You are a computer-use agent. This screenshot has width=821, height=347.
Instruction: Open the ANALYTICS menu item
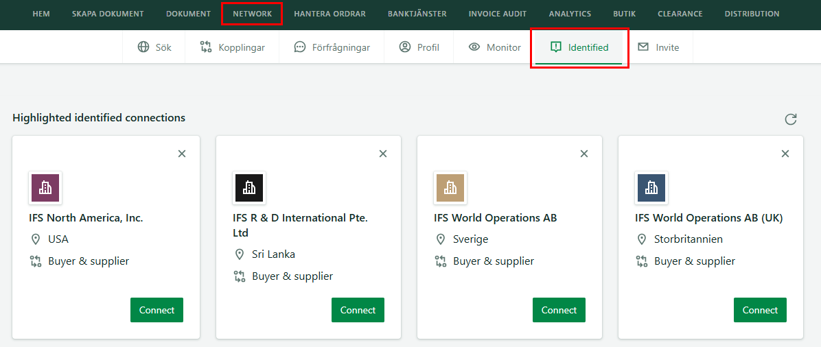(570, 14)
